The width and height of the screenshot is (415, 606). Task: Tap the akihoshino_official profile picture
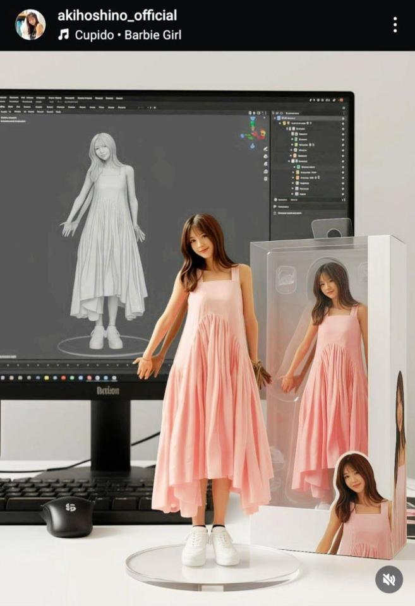click(x=30, y=25)
